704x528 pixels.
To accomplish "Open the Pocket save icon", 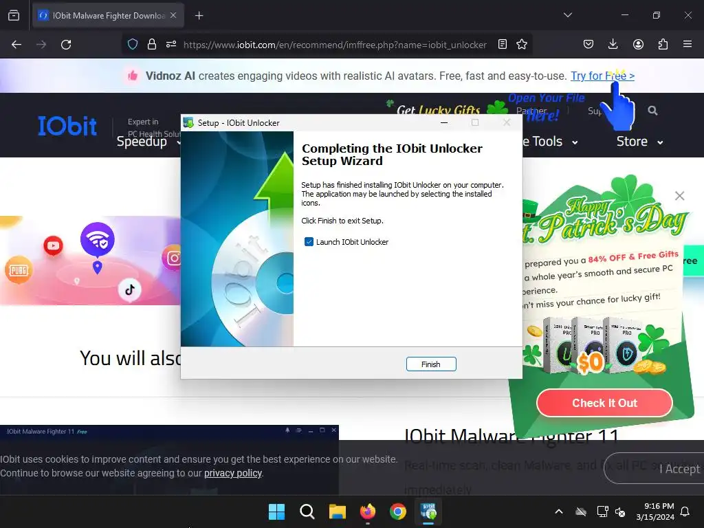I will pos(588,45).
